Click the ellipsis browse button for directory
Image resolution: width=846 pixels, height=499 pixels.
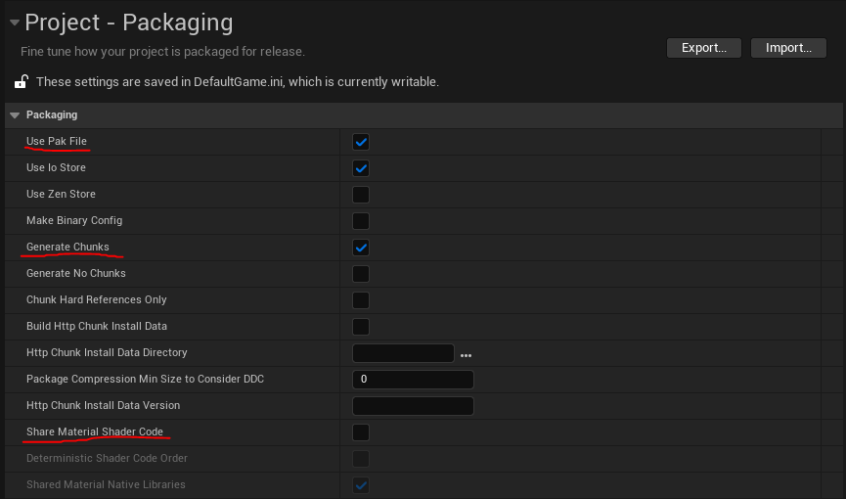[466, 354]
